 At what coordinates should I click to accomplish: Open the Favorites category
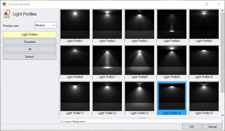(x=30, y=42)
